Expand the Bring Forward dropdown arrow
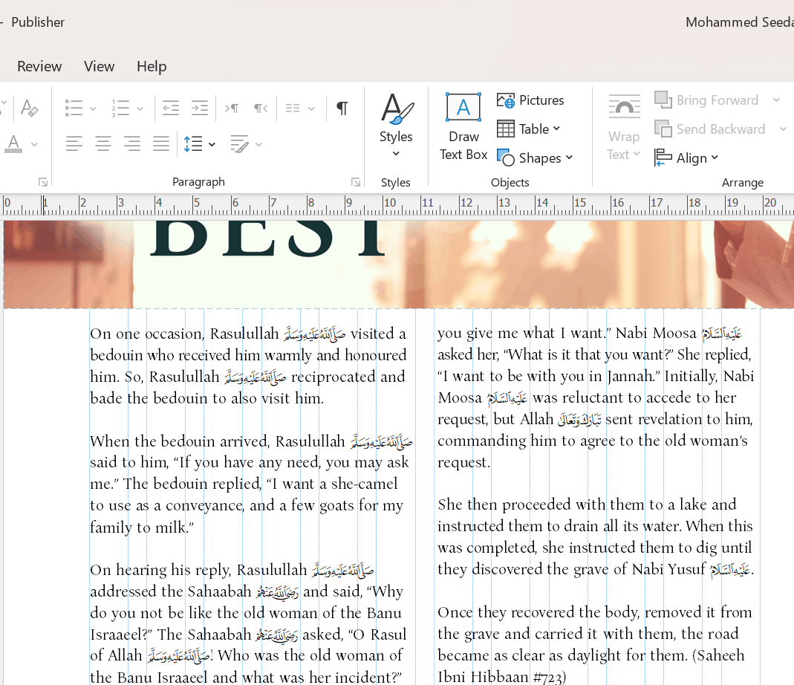 point(776,100)
